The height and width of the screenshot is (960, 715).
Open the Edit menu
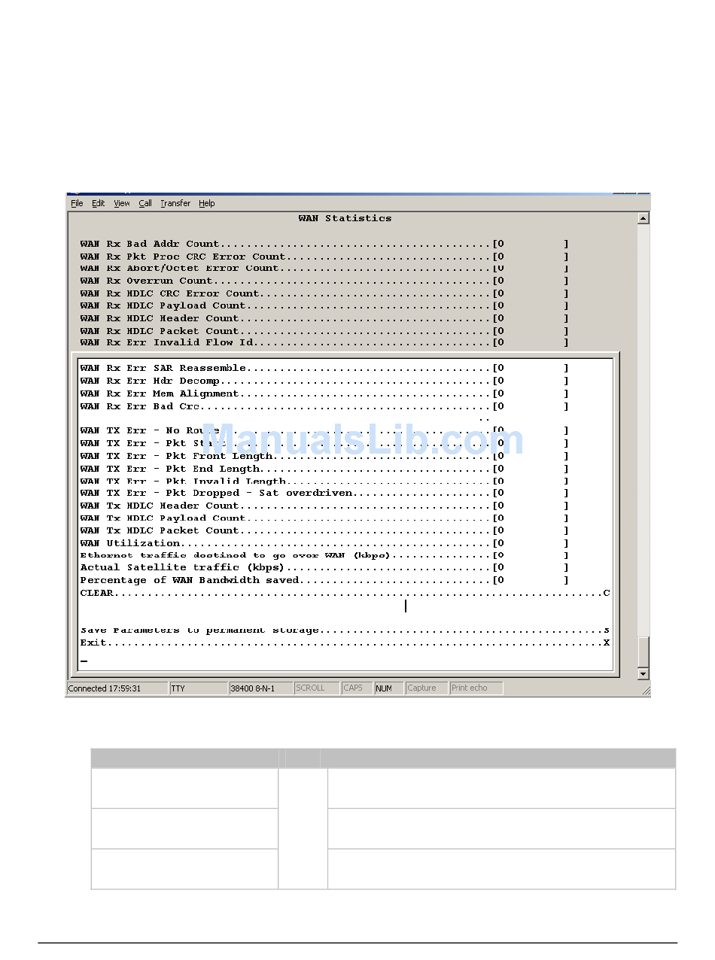99,203
